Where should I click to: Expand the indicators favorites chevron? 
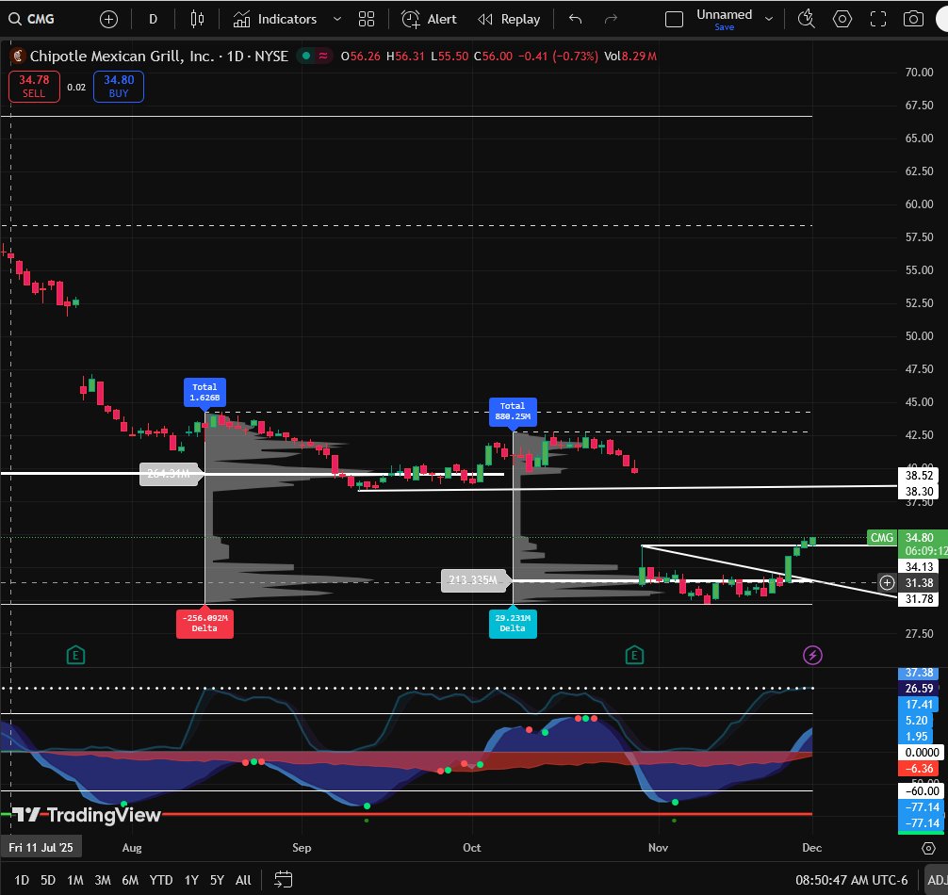[x=337, y=20]
